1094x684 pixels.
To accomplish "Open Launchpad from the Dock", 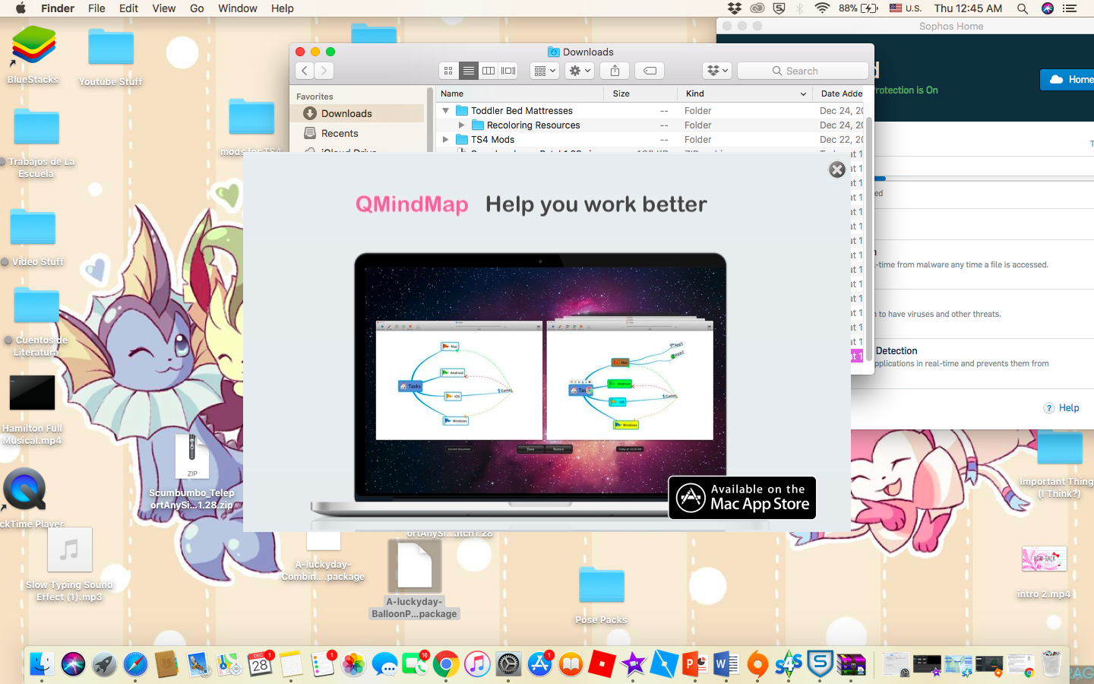I will tap(105, 664).
